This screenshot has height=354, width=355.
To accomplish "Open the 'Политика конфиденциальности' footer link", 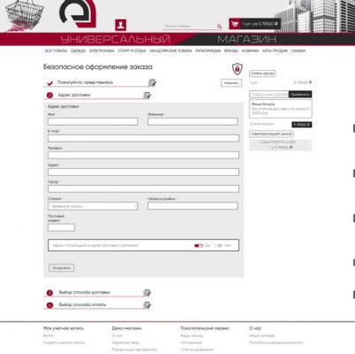I will (276, 342).
